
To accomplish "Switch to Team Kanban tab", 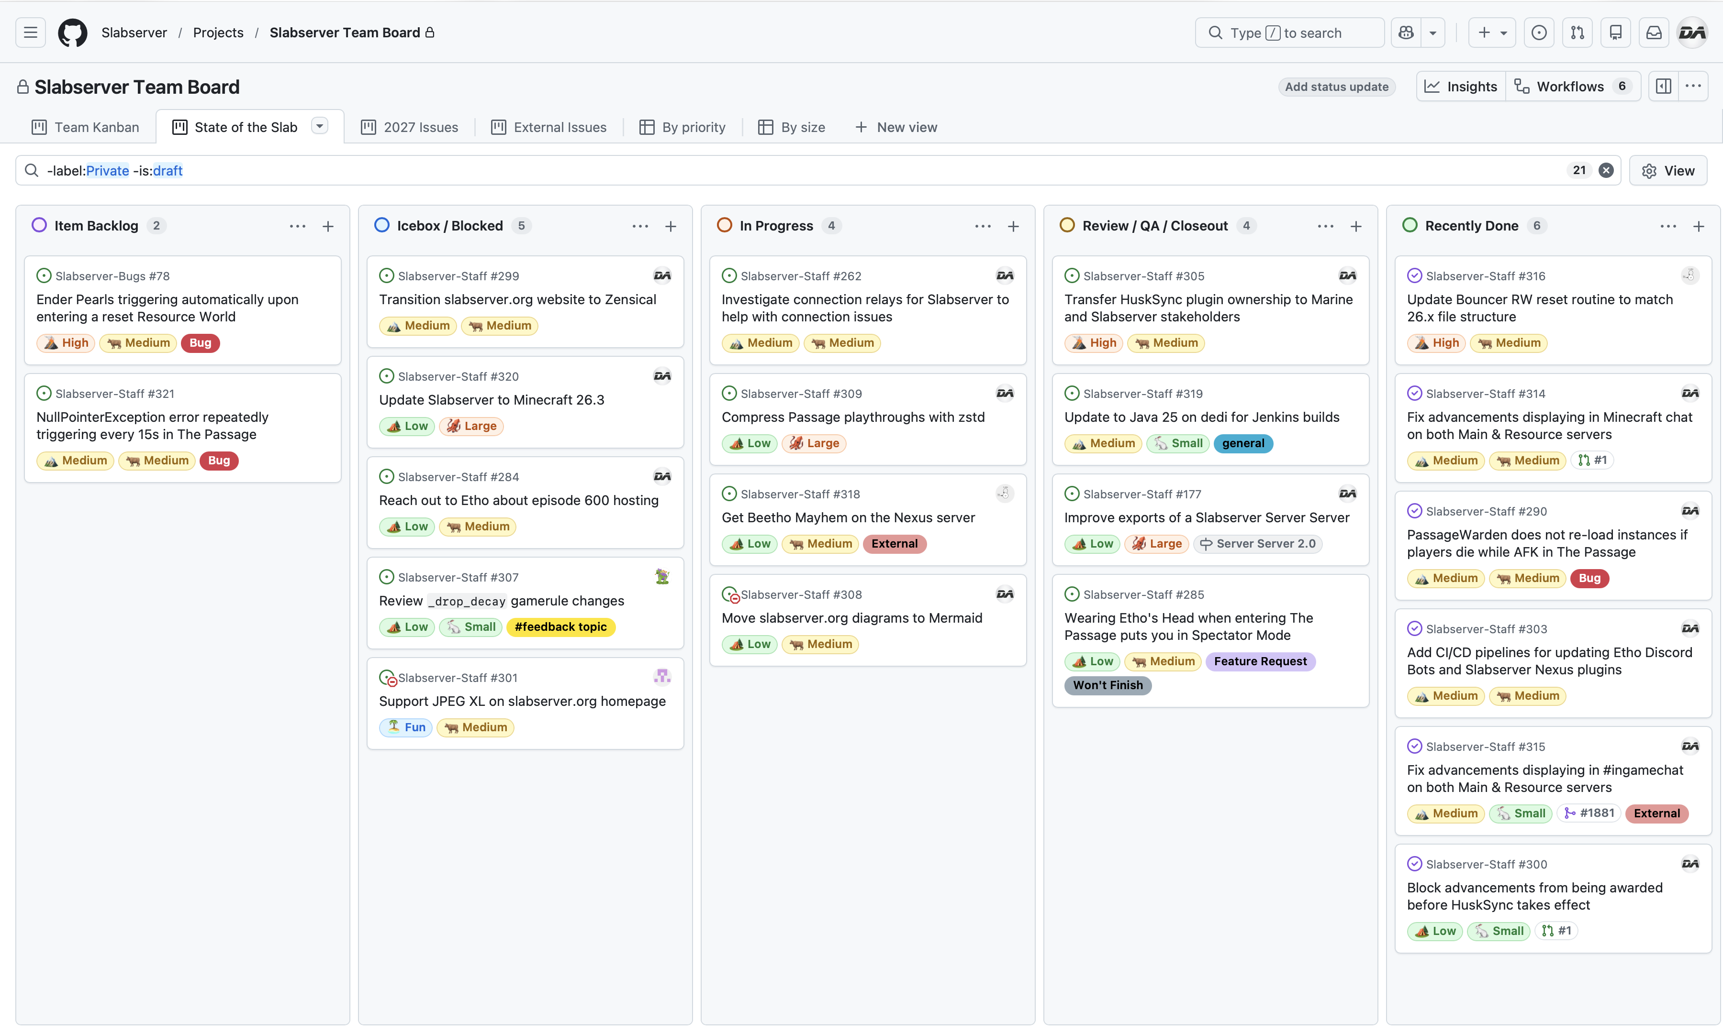I will tap(86, 127).
